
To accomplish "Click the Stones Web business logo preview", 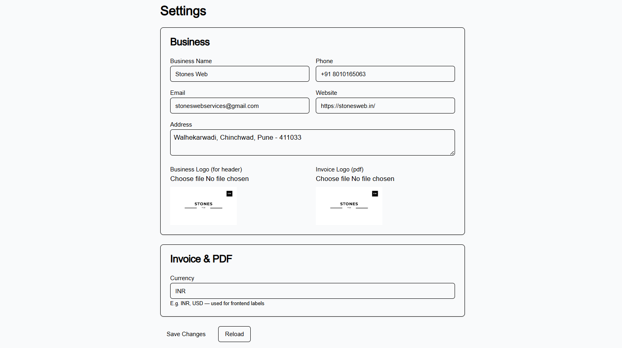I will [x=203, y=206].
